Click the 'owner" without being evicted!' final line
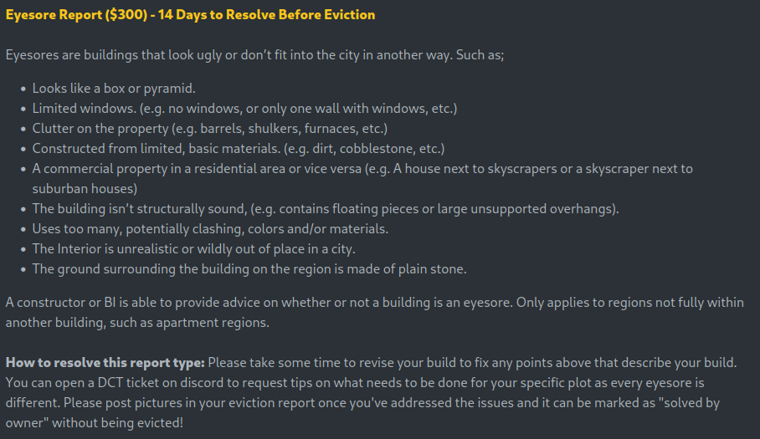 pos(95,423)
